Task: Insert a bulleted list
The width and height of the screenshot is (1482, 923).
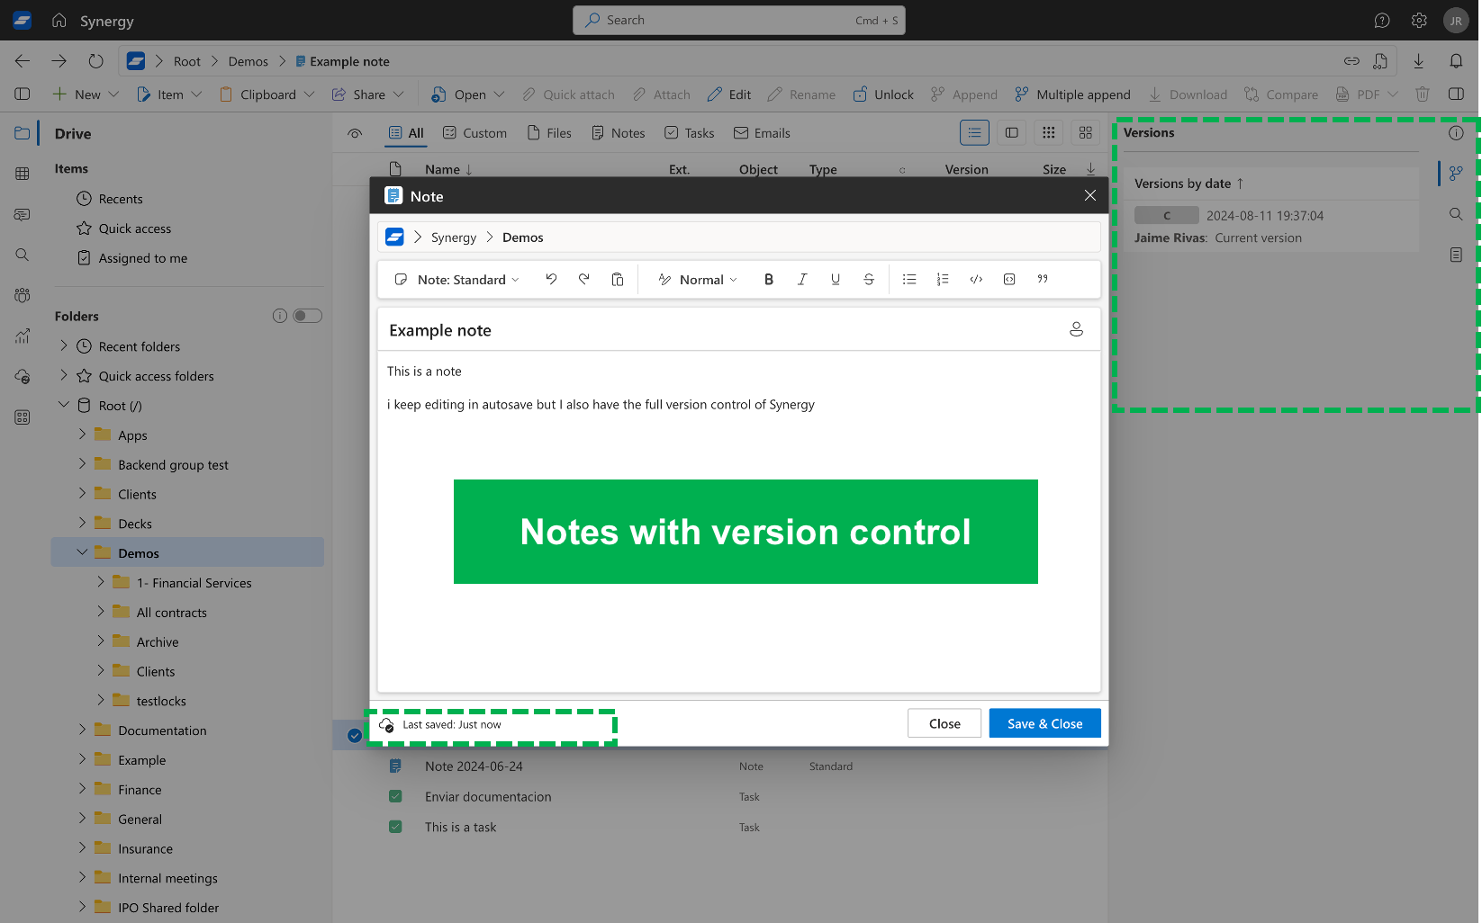Action: click(909, 280)
